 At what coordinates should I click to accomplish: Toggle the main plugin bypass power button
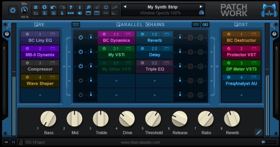(13, 10)
